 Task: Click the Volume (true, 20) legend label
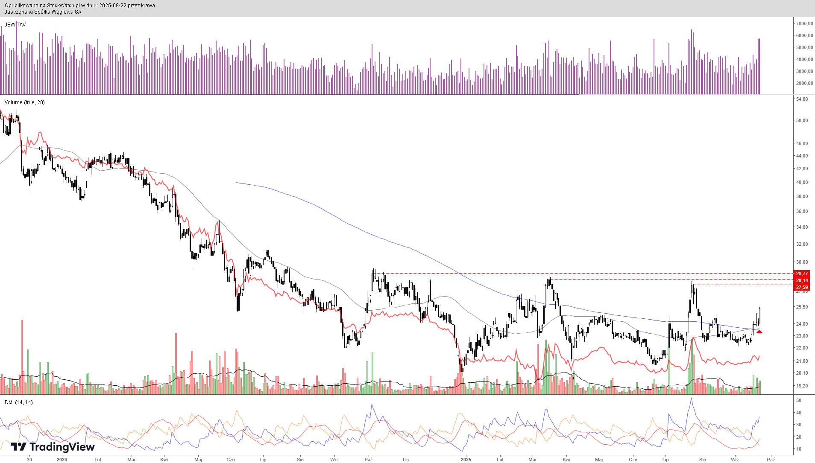[24, 102]
